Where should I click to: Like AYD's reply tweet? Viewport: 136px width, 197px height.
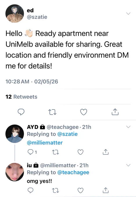click(x=80, y=152)
